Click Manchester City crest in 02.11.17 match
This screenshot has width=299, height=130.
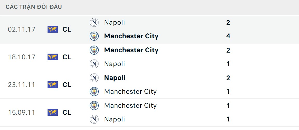pos(94,36)
